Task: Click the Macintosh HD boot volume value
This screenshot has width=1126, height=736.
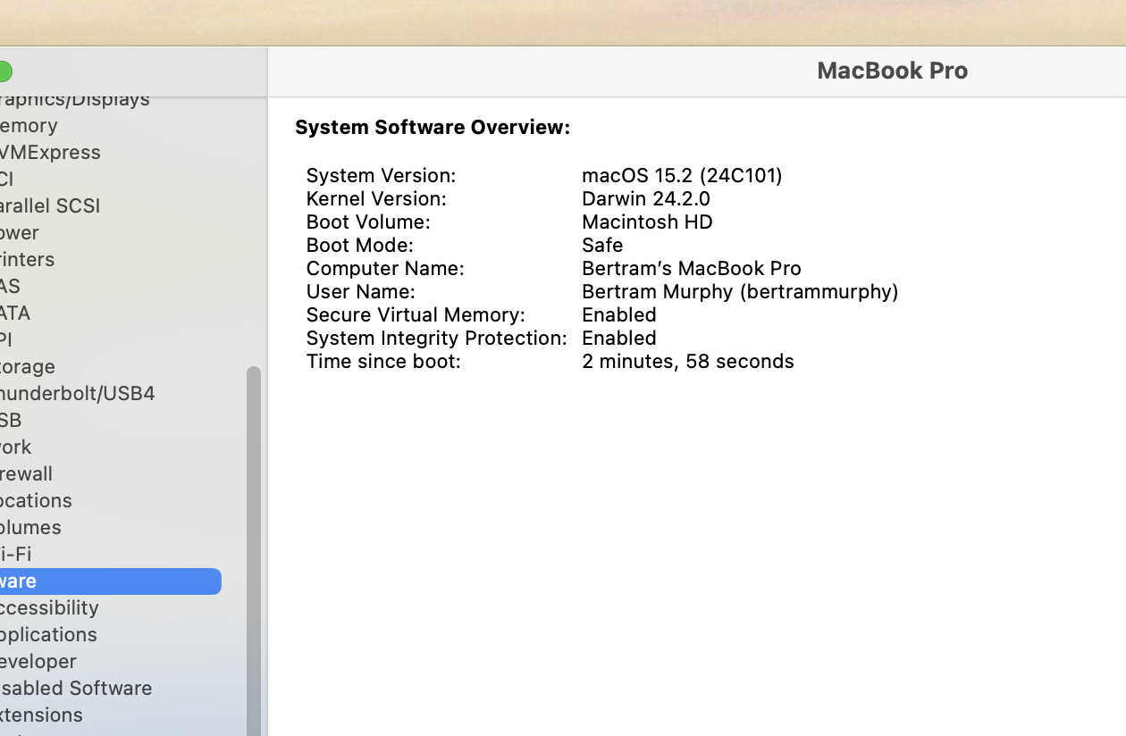Action: tap(647, 222)
